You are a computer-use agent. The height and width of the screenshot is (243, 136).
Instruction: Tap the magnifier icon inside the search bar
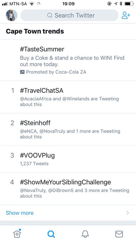(x=50, y=15)
